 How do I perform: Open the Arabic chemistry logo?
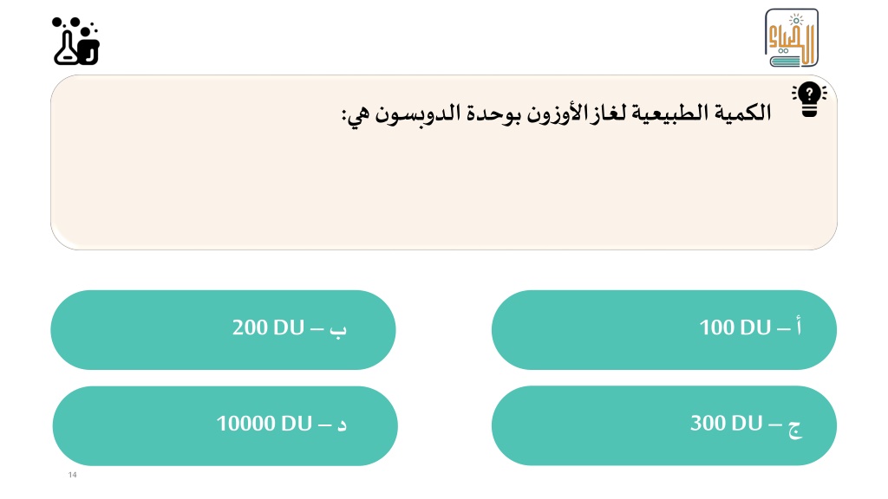click(x=791, y=37)
